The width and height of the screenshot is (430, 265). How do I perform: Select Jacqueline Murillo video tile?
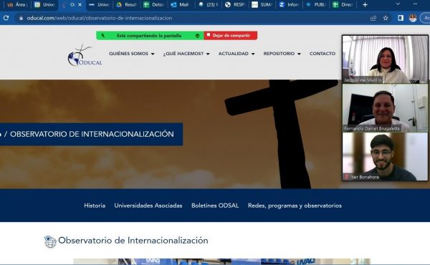pos(385,59)
